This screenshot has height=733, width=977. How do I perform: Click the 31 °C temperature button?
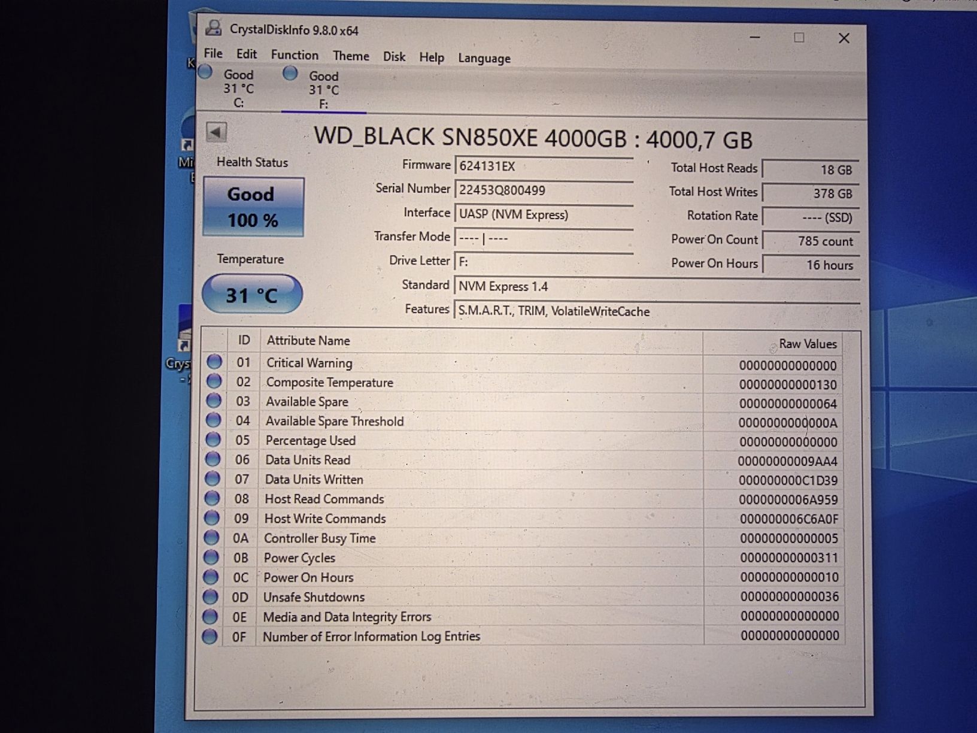point(252,294)
